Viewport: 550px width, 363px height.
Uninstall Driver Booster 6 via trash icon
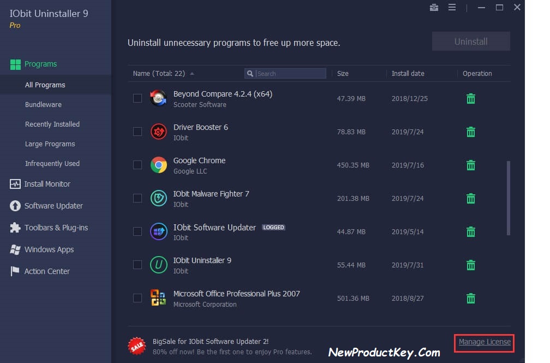pos(470,132)
